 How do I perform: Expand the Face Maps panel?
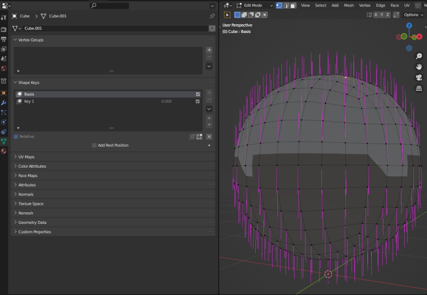15,176
